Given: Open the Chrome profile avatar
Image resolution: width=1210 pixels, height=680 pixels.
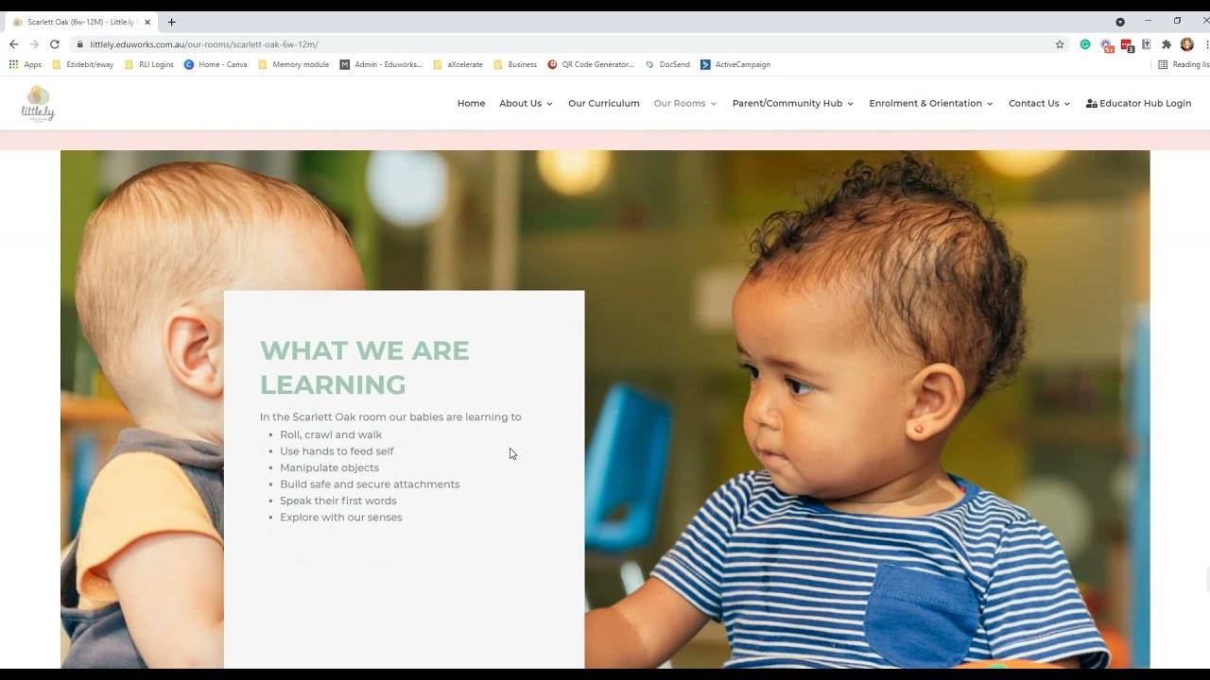Looking at the screenshot, I should (1187, 44).
